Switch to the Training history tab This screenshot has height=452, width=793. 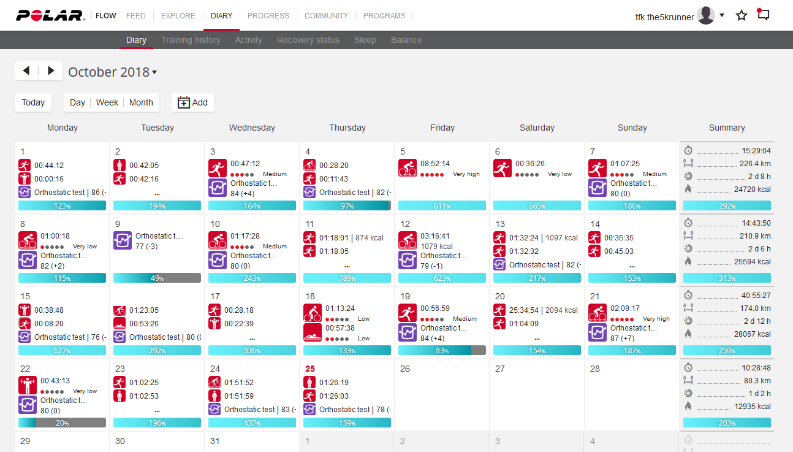pyautogui.click(x=191, y=40)
